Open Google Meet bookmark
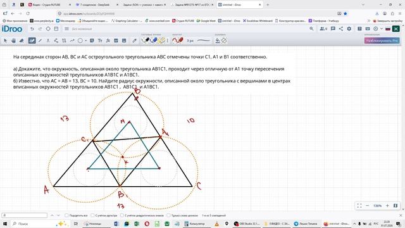405x228 pixels. click(x=206, y=21)
